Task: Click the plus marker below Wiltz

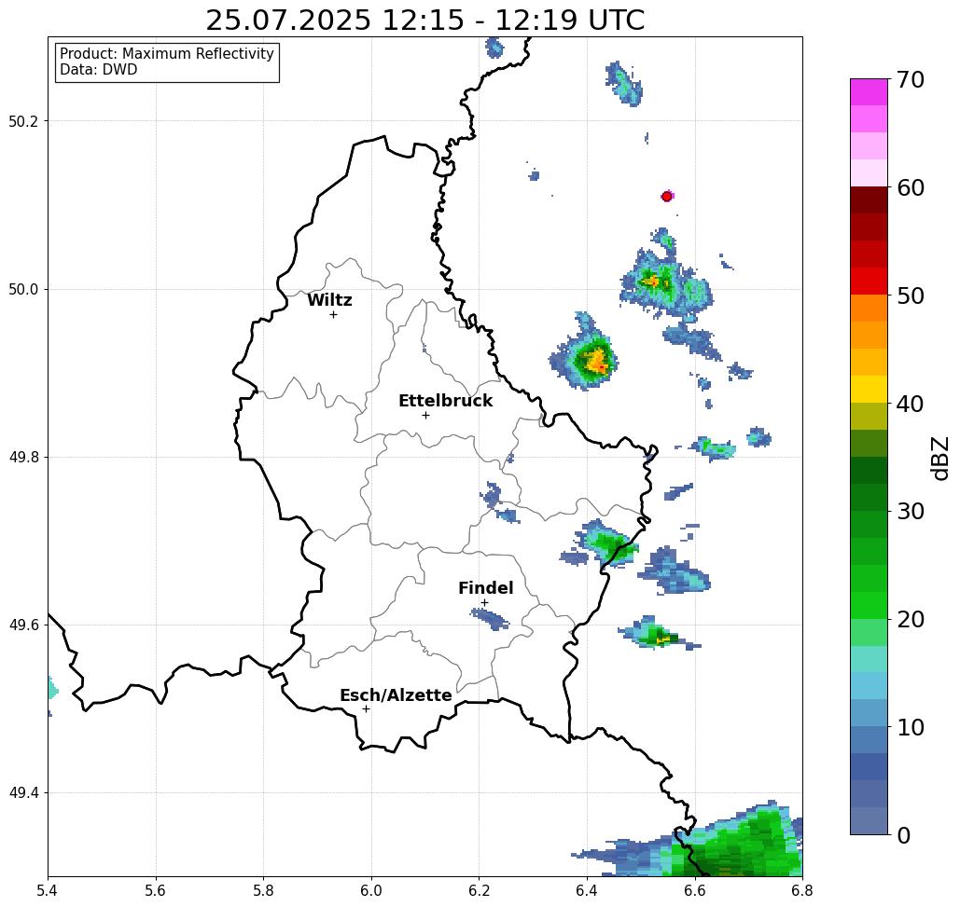Action: (x=333, y=314)
